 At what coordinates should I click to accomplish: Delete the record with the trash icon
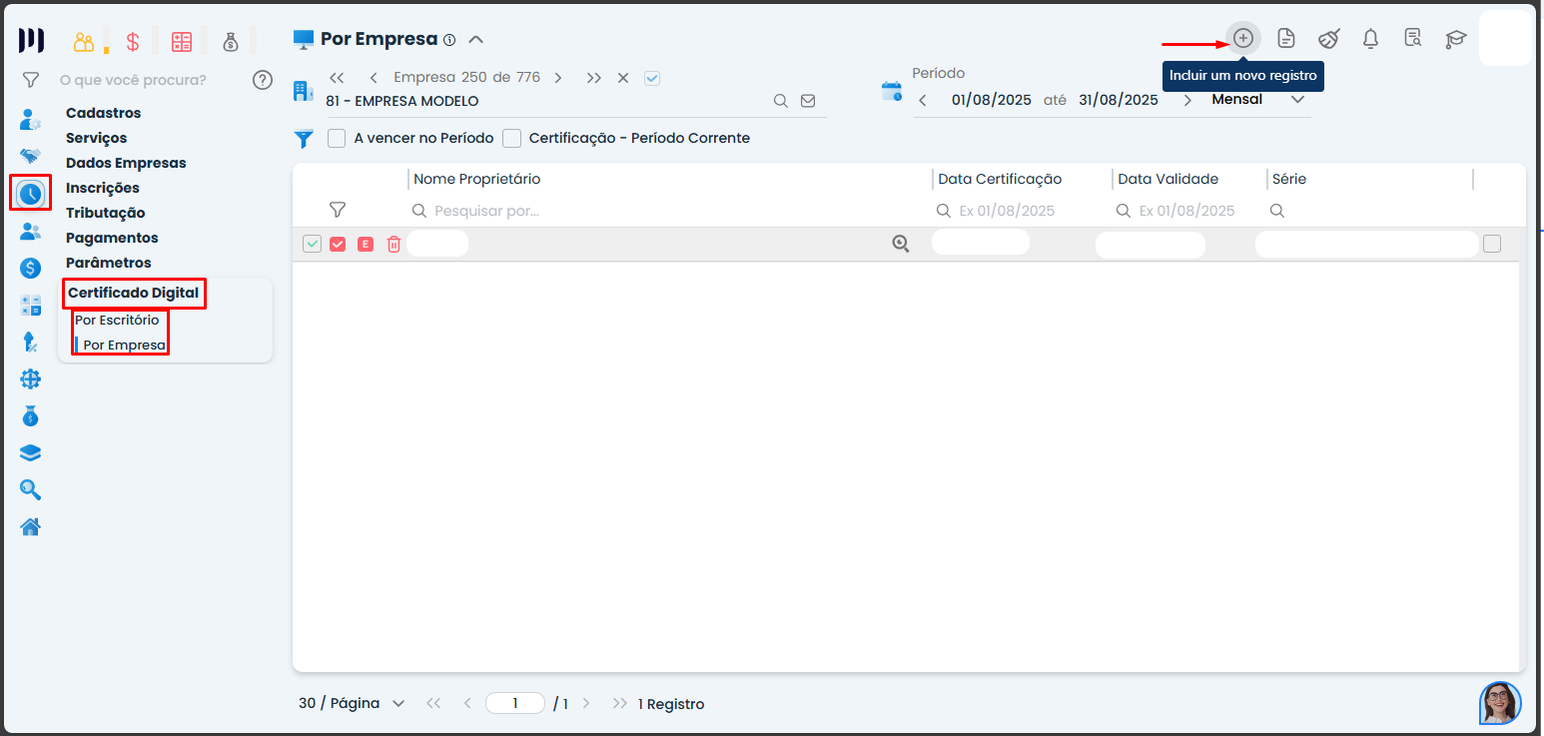pos(393,244)
